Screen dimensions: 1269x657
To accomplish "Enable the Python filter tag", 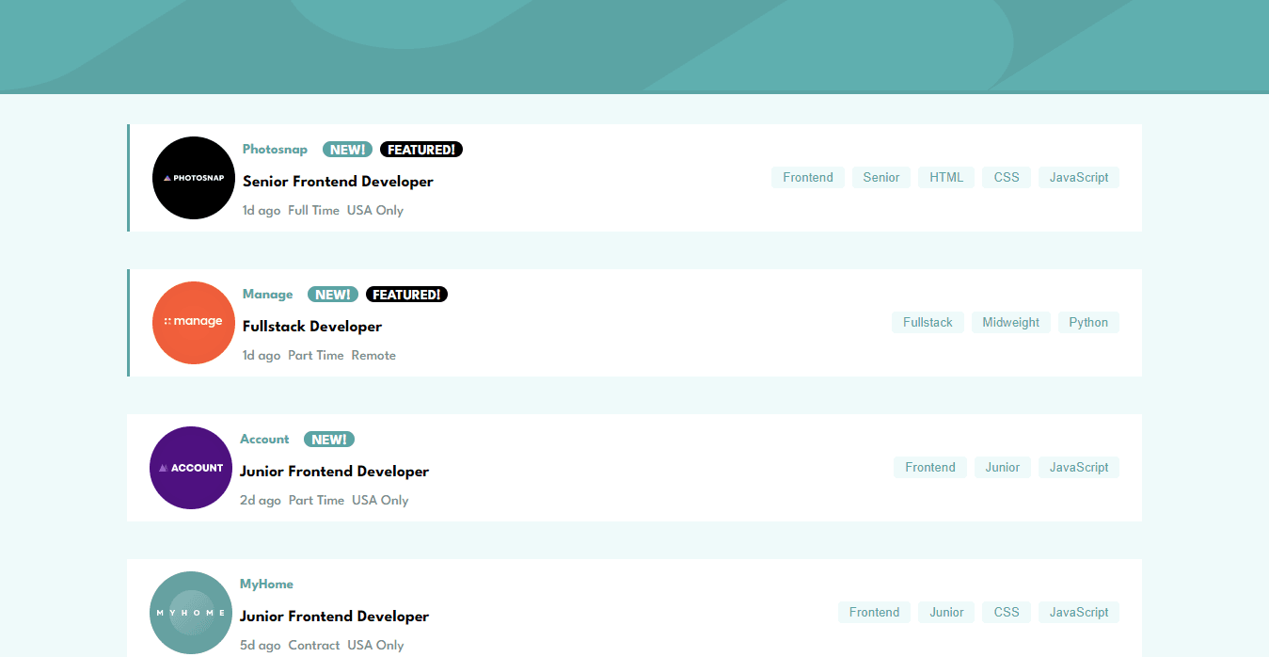I will click(x=1087, y=322).
